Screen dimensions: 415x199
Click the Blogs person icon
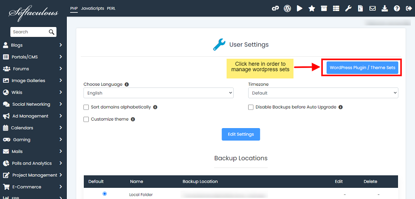point(5,45)
